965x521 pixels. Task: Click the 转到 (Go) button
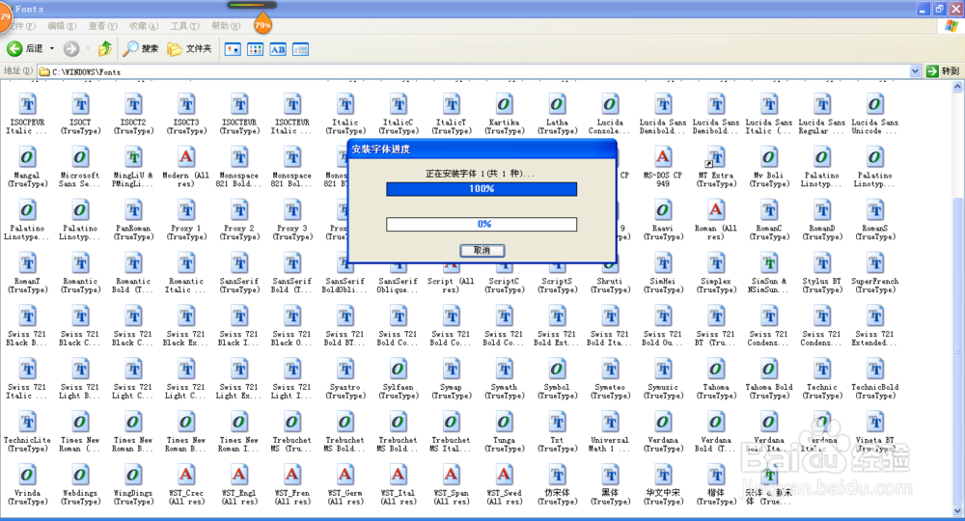click(x=943, y=71)
